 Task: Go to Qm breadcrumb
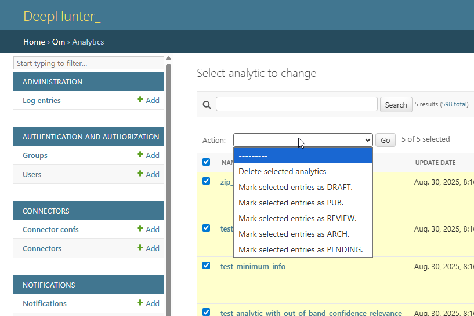[x=59, y=42]
